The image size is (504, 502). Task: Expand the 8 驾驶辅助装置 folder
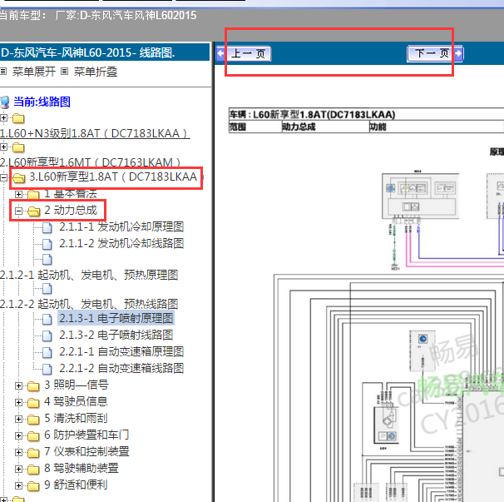pos(18,470)
